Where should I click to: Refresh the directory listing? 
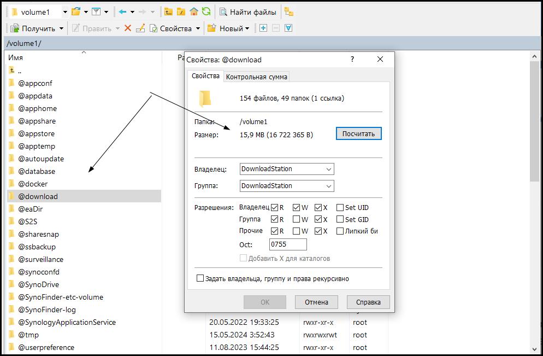coord(206,11)
